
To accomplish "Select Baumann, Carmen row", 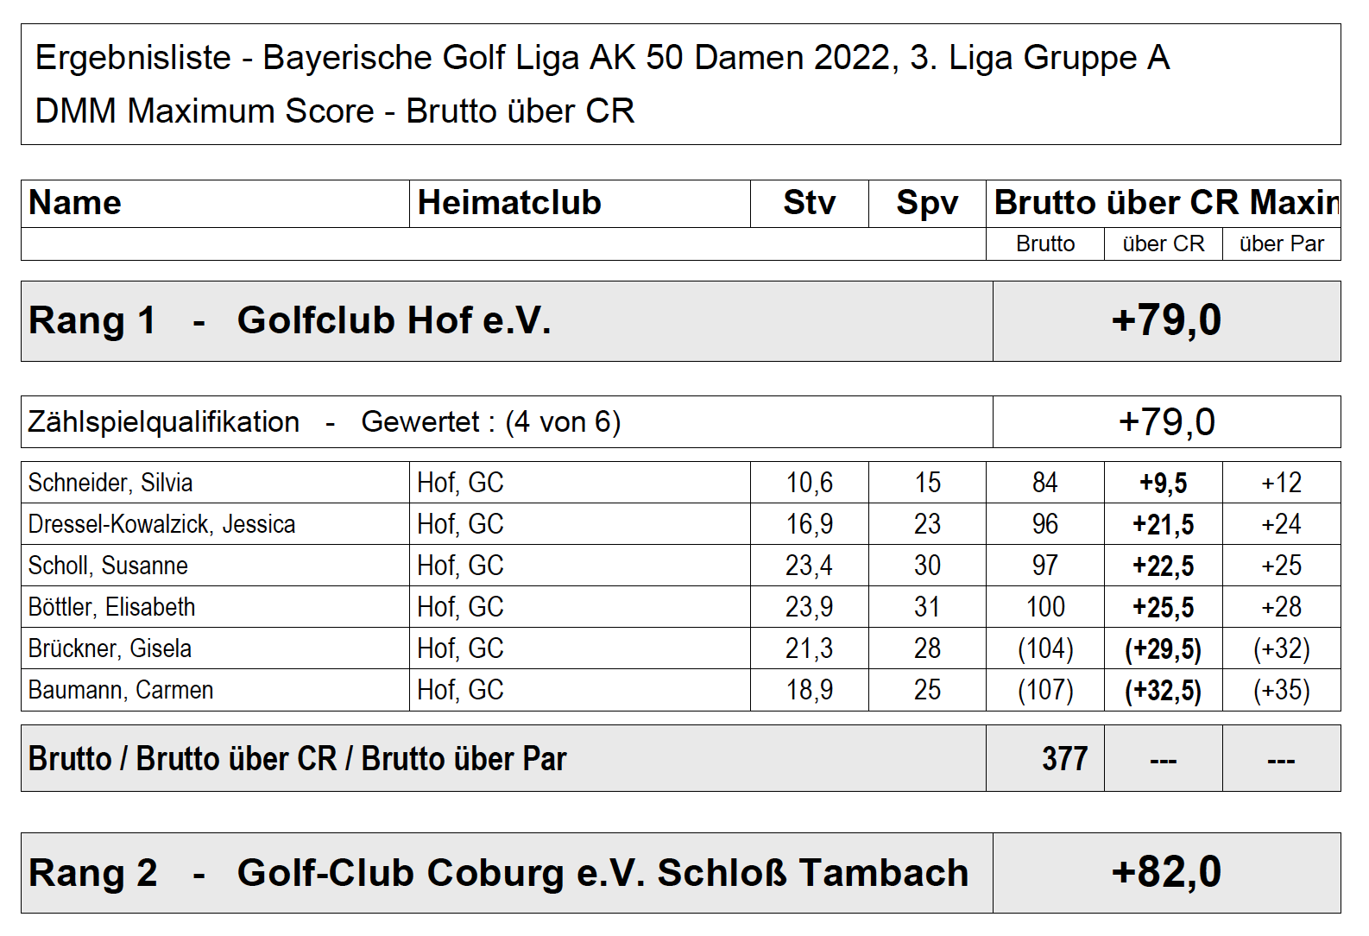I will (x=681, y=690).
